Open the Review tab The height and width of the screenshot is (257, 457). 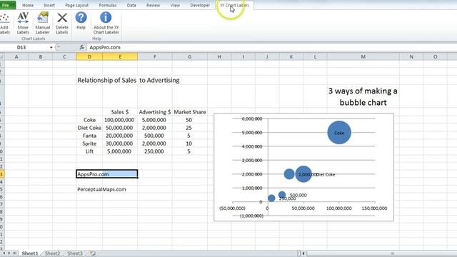(x=153, y=5)
